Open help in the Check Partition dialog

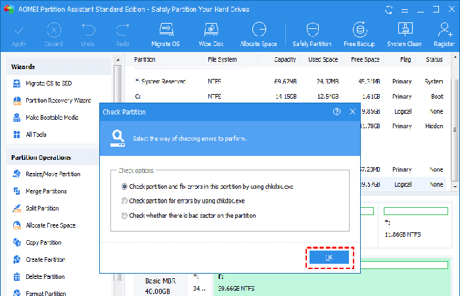coord(337,112)
